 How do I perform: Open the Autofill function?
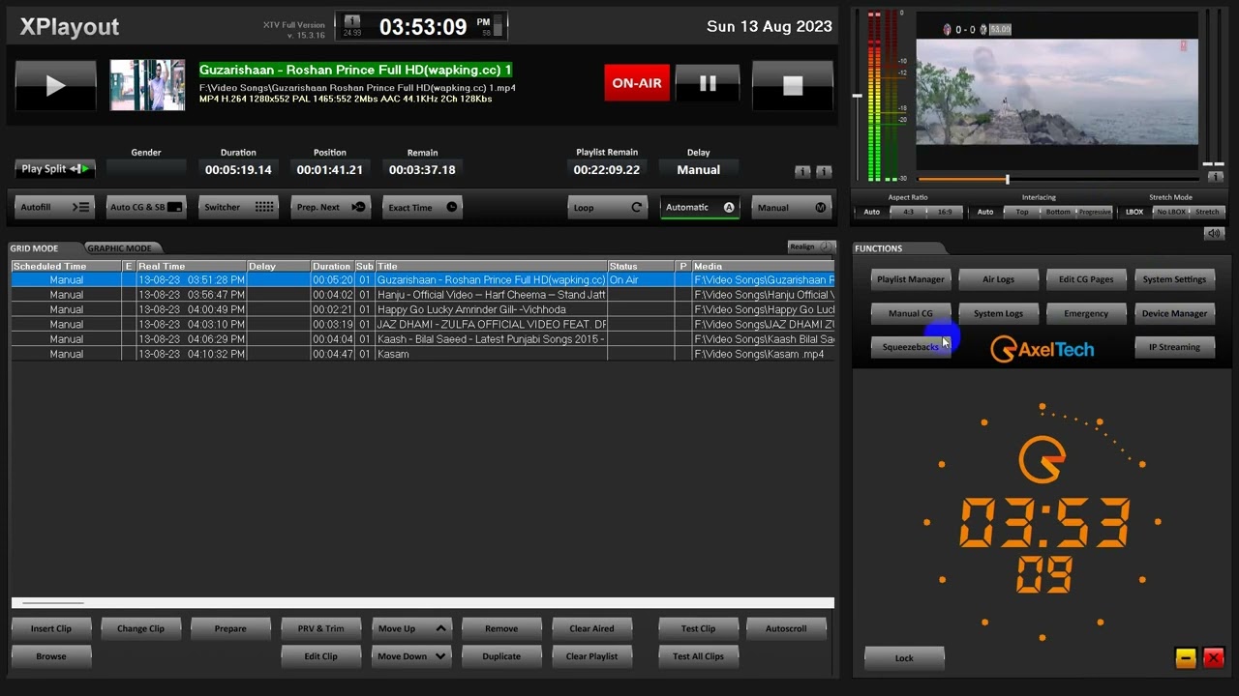(x=54, y=207)
